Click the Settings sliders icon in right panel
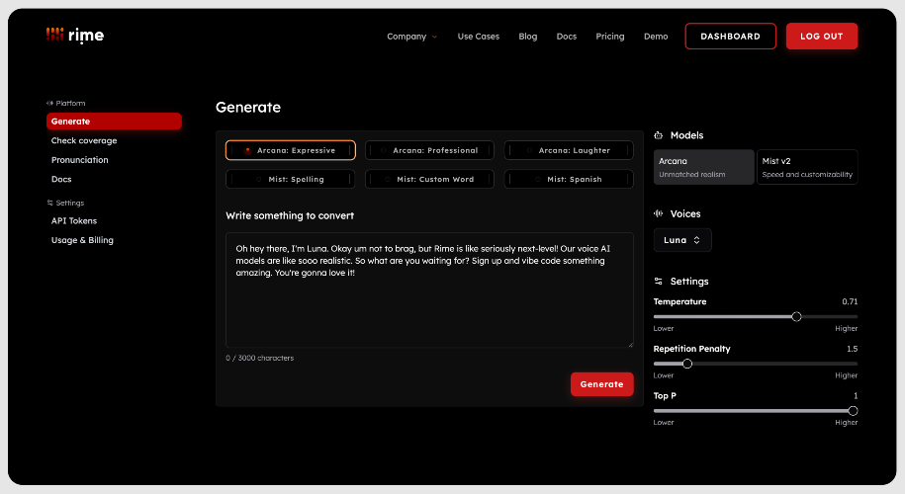 pyautogui.click(x=658, y=282)
